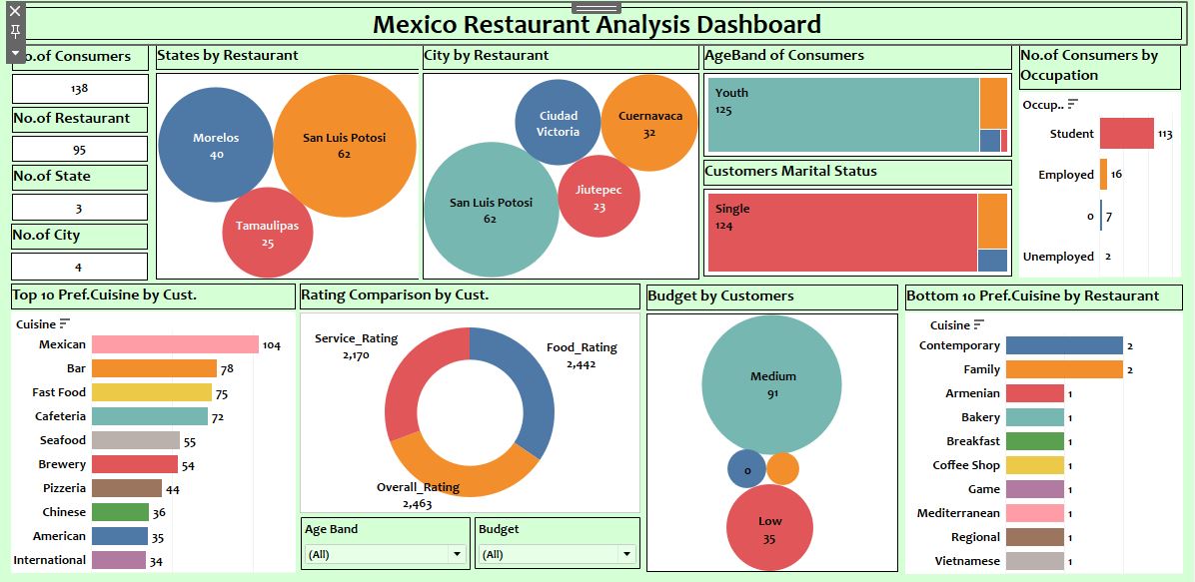
Task: Click the pin icon on the title object
Action: click(15, 31)
